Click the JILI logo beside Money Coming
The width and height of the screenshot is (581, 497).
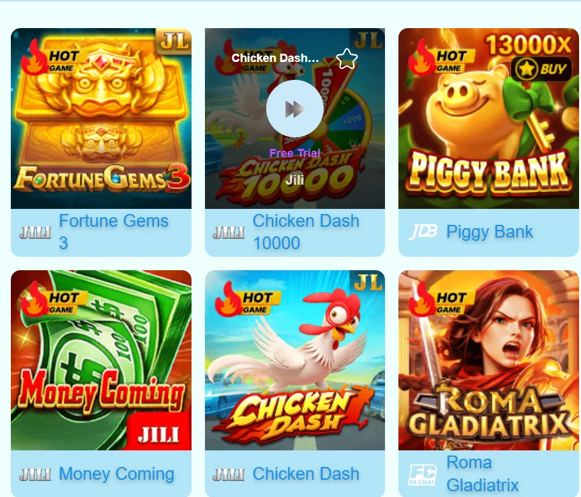pyautogui.click(x=35, y=475)
